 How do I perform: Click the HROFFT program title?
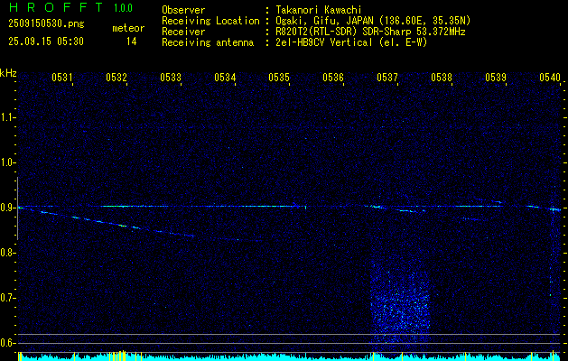(x=56, y=7)
